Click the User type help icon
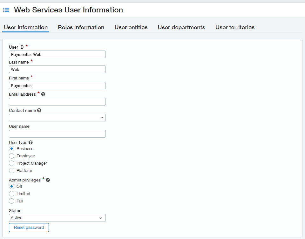Screen dimensions: 305x239 [x=31, y=143]
